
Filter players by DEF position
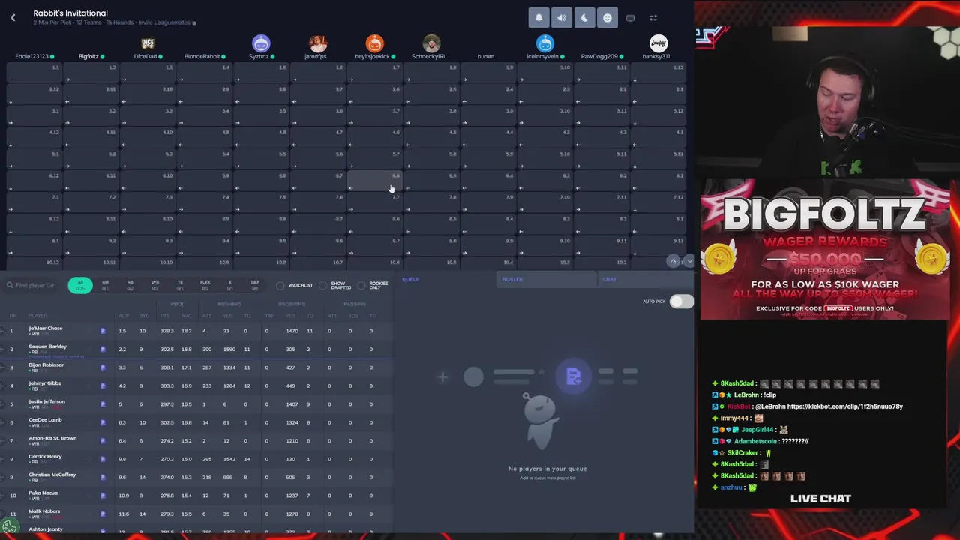tap(255, 285)
